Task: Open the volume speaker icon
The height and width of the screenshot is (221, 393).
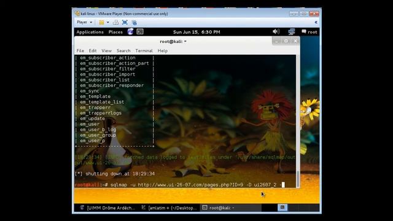Action: [276, 31]
